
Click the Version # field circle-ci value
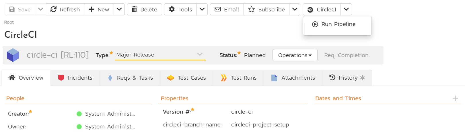point(242,112)
